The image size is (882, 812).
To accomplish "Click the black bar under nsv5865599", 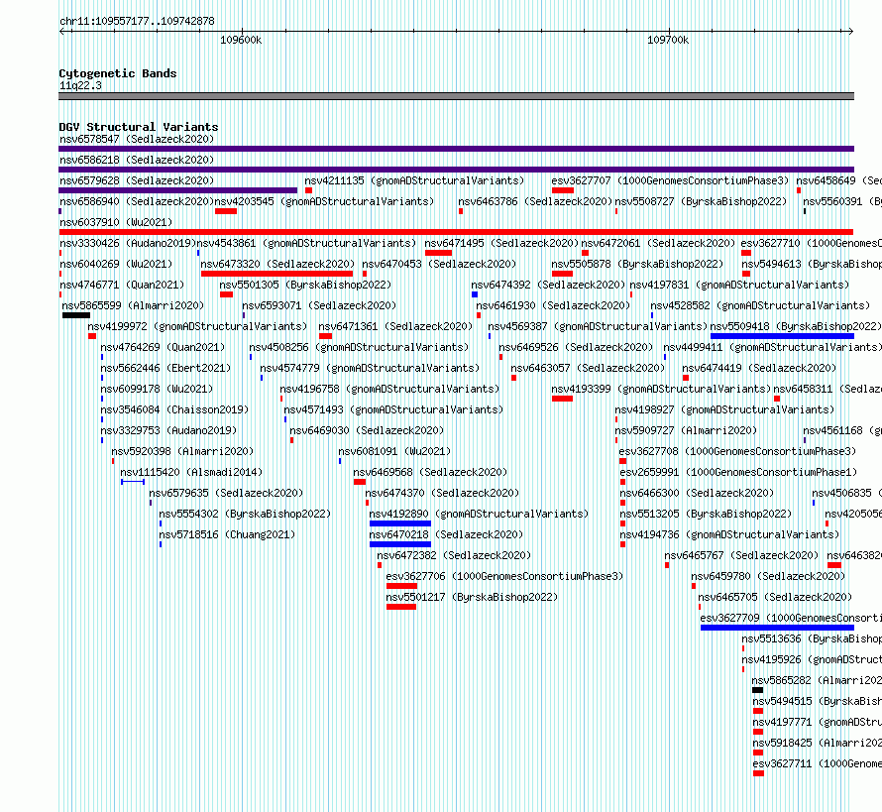I will pos(76,315).
